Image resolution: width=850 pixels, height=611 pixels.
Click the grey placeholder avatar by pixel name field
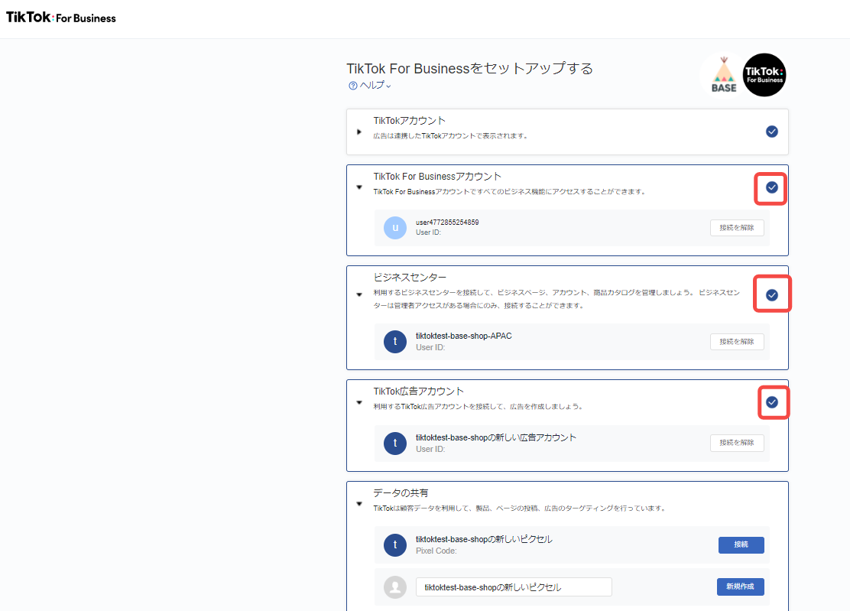pos(395,587)
